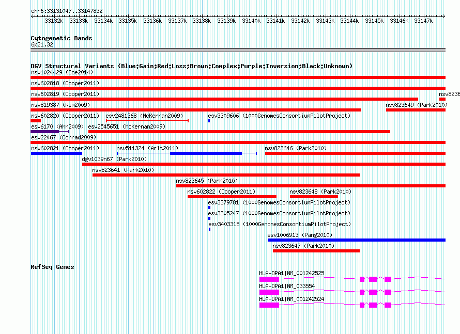Open esv3309606 (1000GenomesConsortiumPilotProject) label
This screenshot has width=460, height=334.
click(x=279, y=116)
